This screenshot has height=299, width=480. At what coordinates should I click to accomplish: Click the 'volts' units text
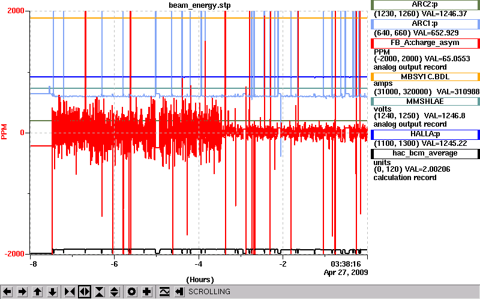tap(382, 109)
